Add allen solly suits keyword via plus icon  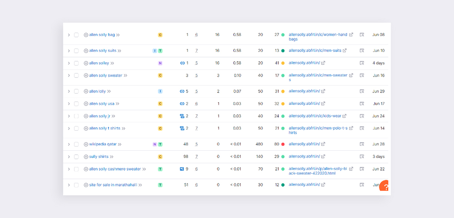point(86,51)
